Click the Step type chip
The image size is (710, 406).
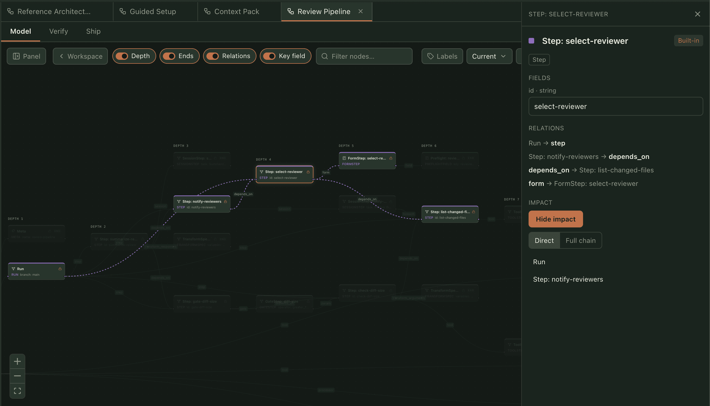coord(539,60)
